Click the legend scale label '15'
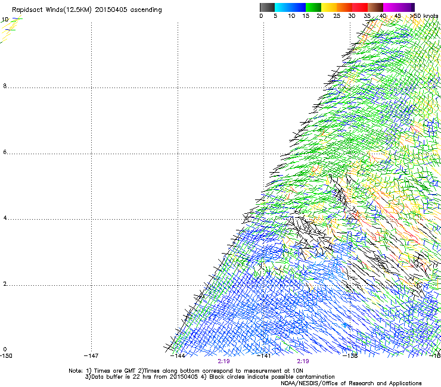 [306, 16]
